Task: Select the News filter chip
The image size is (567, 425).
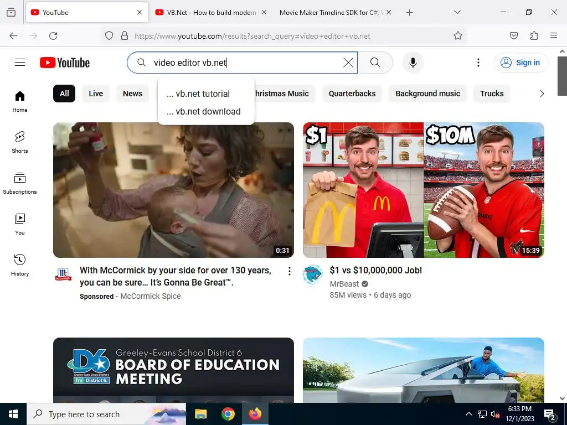Action: pos(132,94)
